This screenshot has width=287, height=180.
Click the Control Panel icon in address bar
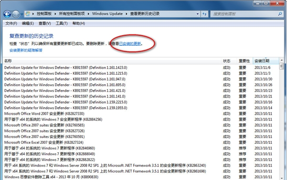(x=27, y=14)
